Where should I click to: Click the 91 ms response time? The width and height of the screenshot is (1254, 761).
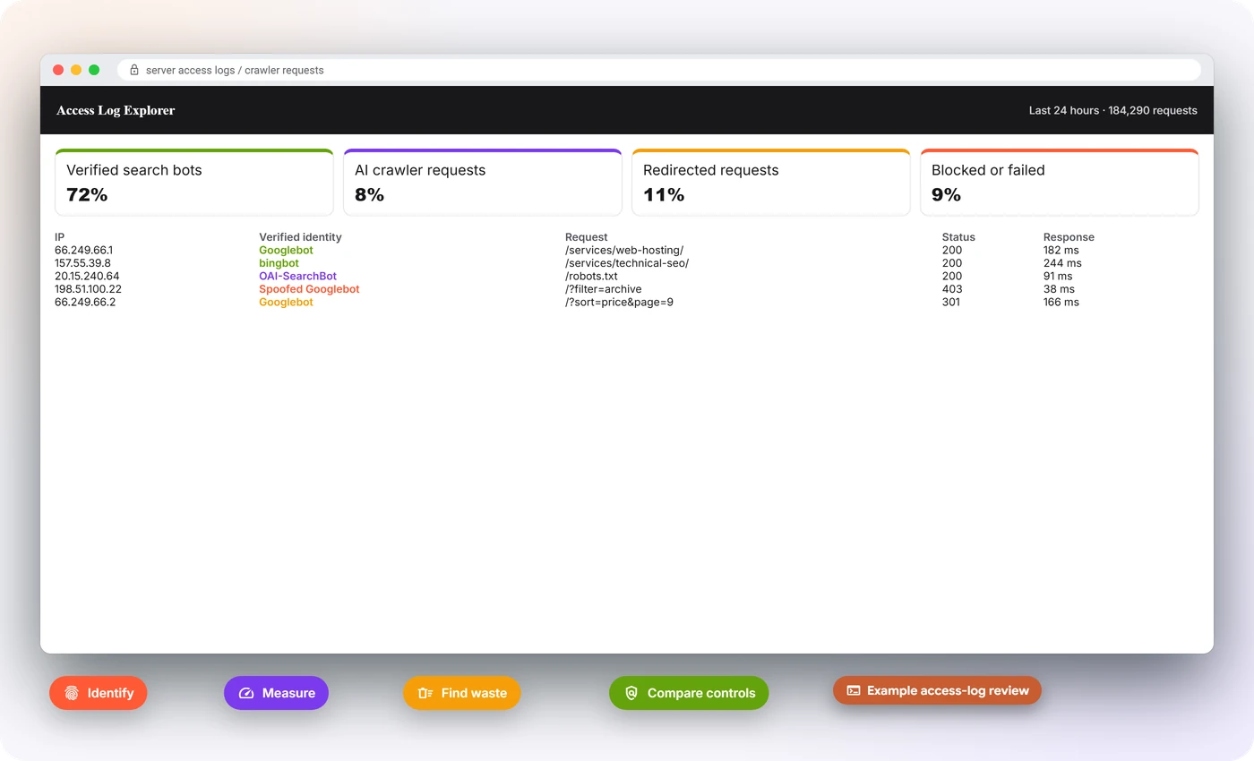1058,277
